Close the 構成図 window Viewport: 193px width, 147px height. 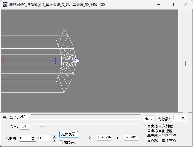click(x=186, y=5)
